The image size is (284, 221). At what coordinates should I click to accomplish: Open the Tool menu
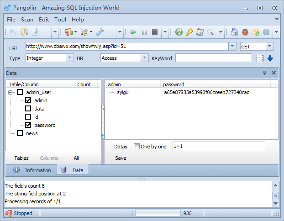coord(60,20)
